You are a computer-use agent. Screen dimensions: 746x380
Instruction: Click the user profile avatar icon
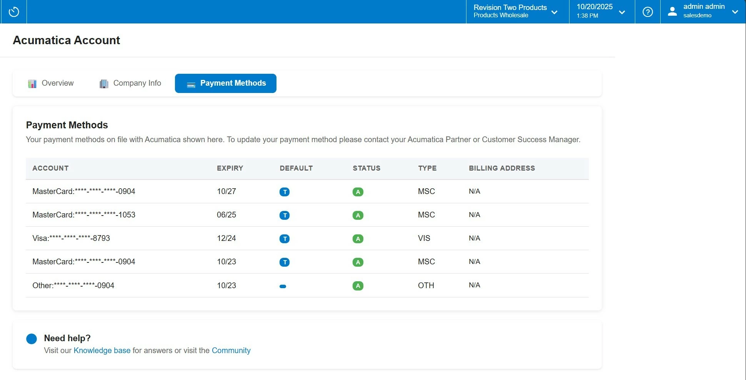coord(672,12)
